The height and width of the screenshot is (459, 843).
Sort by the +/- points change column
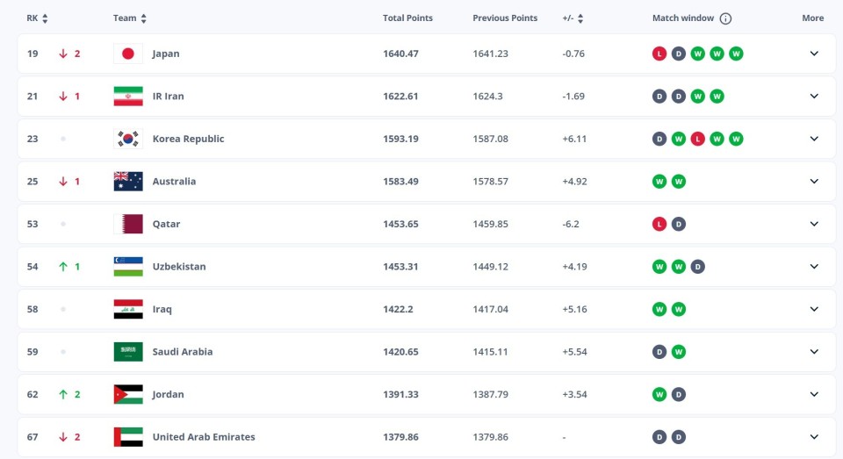tap(580, 18)
